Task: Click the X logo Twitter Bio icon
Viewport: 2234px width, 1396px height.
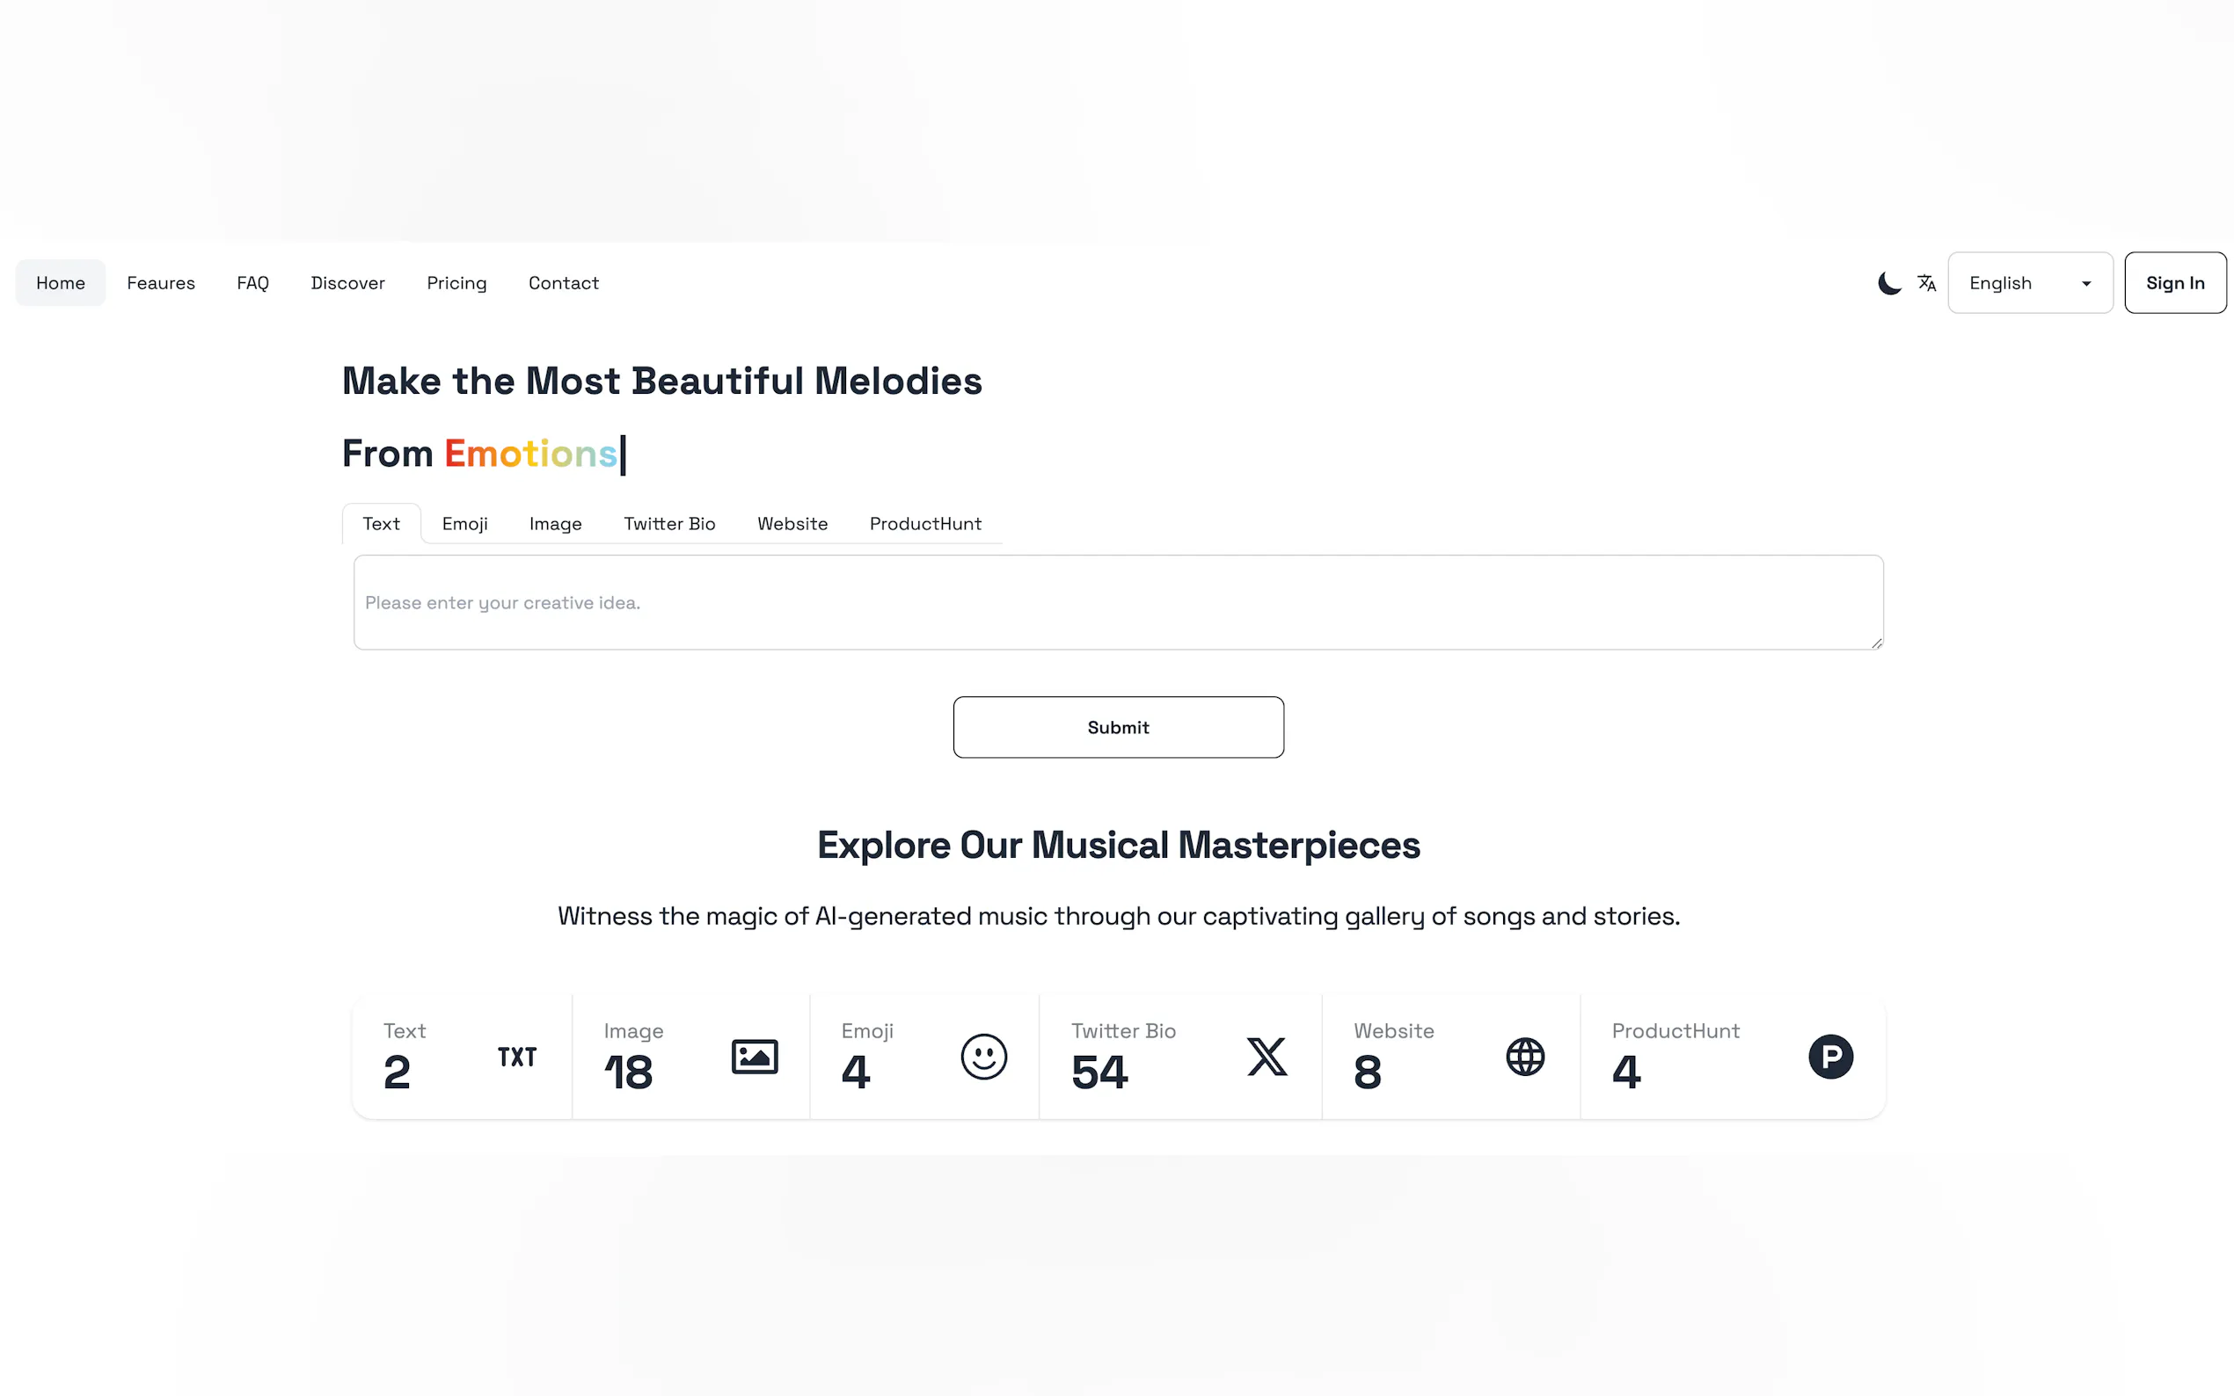Action: (1267, 1057)
